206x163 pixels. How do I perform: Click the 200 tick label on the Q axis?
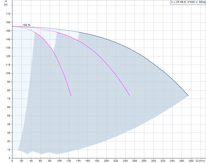coord(106,161)
